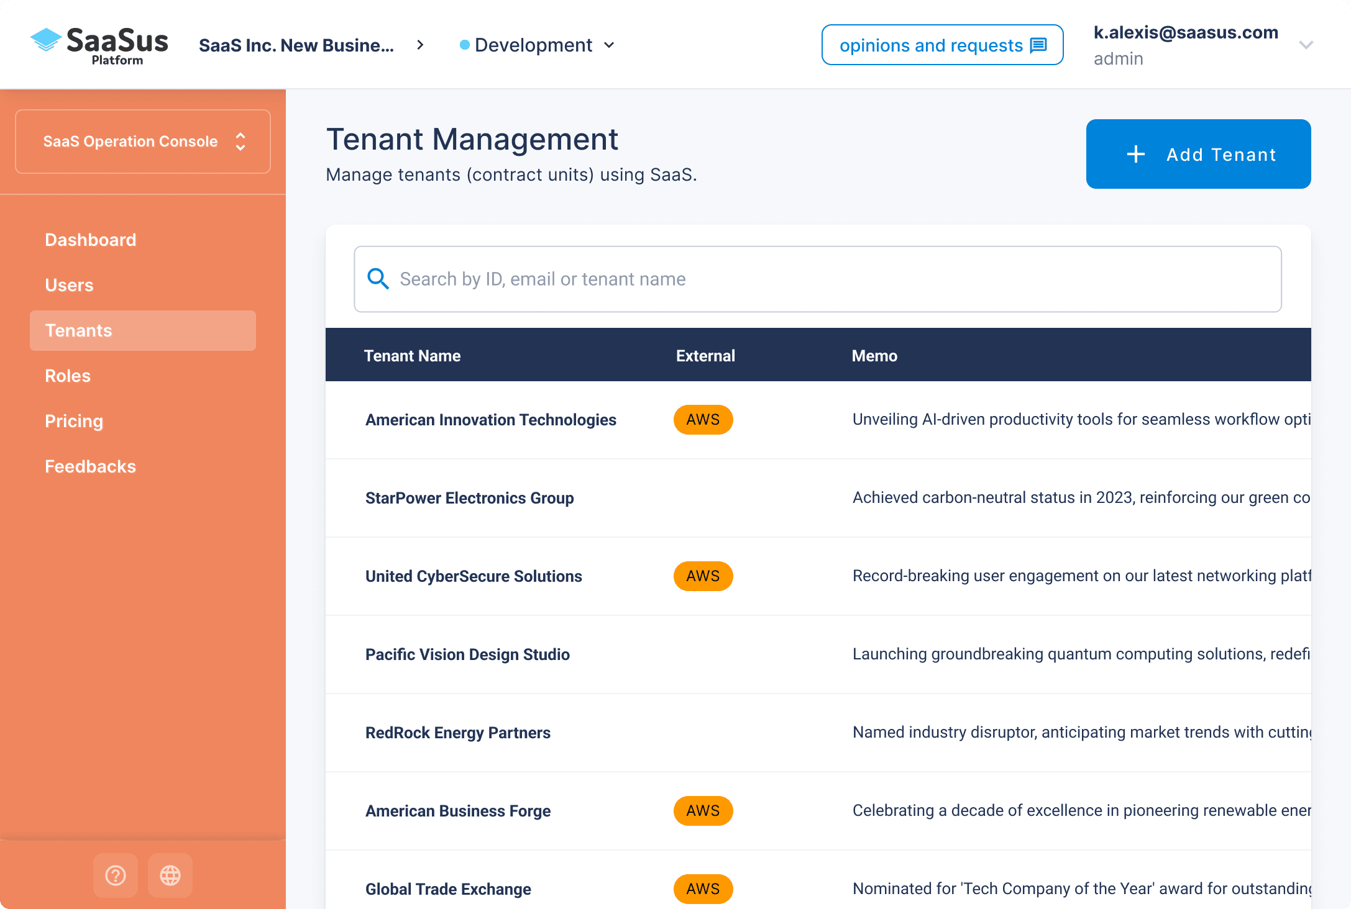Click the globe language icon

point(170,875)
